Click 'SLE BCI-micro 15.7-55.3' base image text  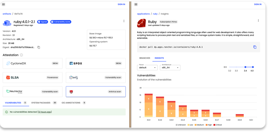101,38
